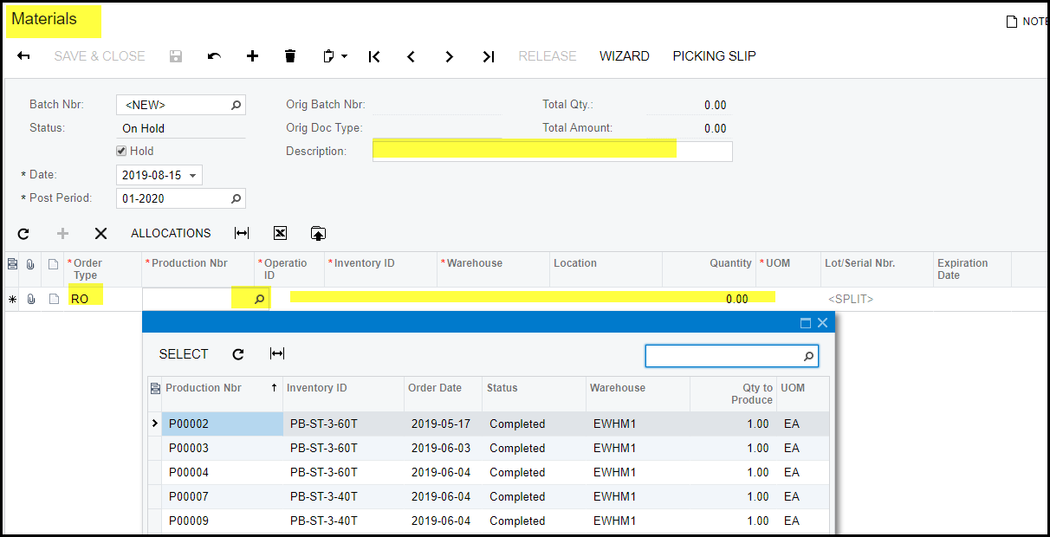Go to first record icon
The image size is (1050, 537).
coord(373,56)
